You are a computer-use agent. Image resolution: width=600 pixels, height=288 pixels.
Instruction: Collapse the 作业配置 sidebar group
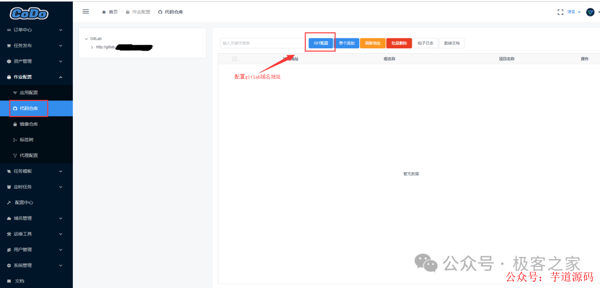[x=61, y=77]
